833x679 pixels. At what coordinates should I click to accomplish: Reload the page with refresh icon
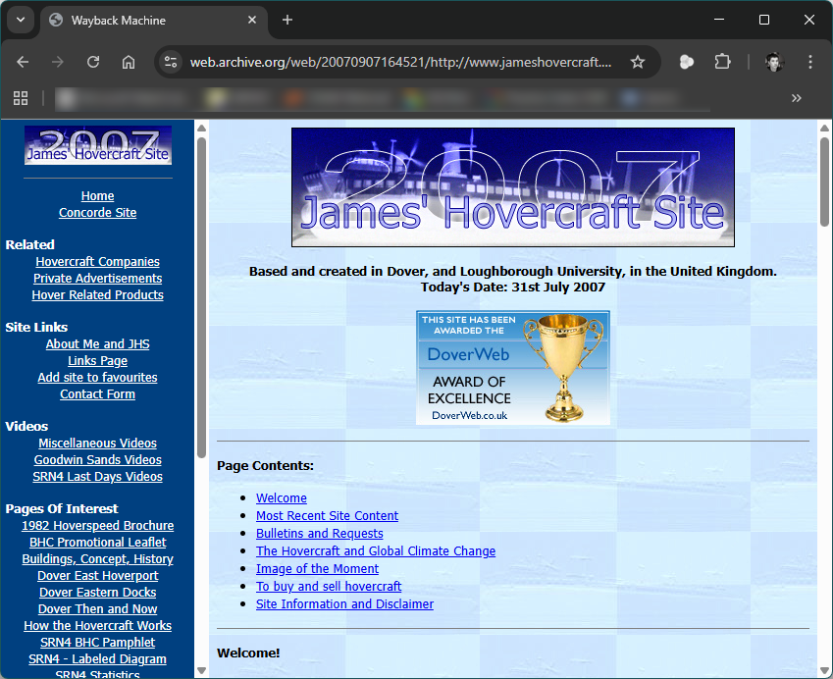pyautogui.click(x=93, y=62)
